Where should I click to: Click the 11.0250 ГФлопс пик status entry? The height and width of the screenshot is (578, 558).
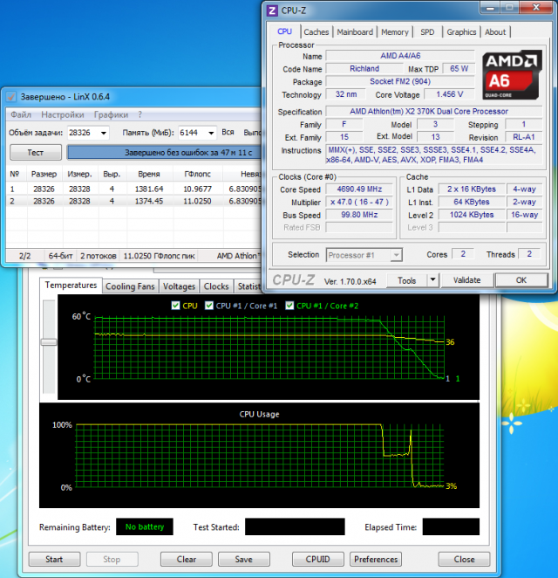point(159,256)
